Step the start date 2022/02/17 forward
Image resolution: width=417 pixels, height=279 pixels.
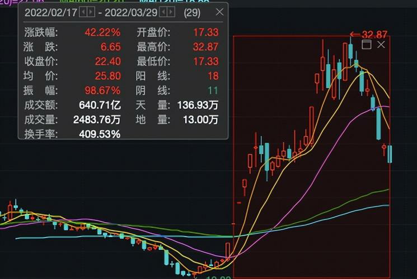coord(91,12)
